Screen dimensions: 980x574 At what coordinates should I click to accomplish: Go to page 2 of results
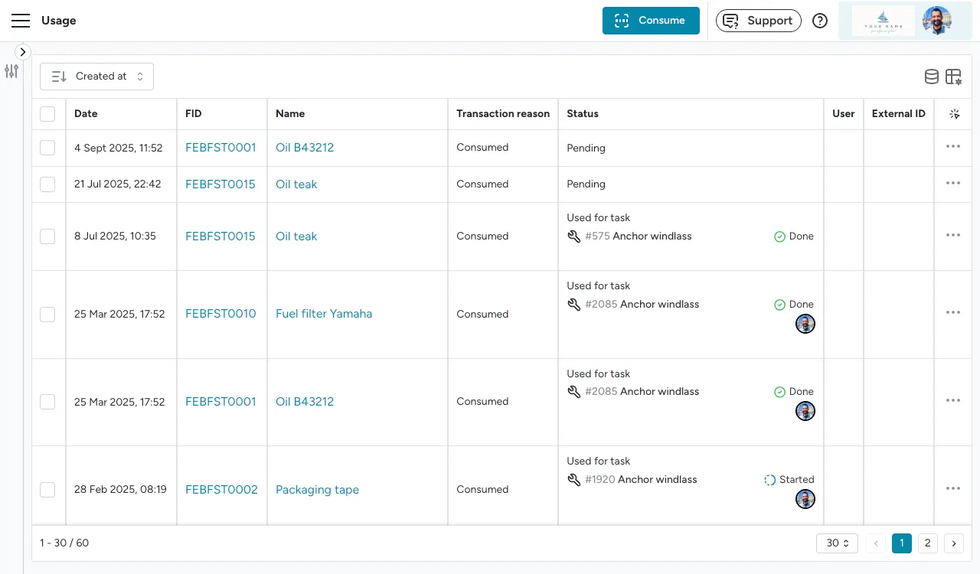[x=927, y=543]
